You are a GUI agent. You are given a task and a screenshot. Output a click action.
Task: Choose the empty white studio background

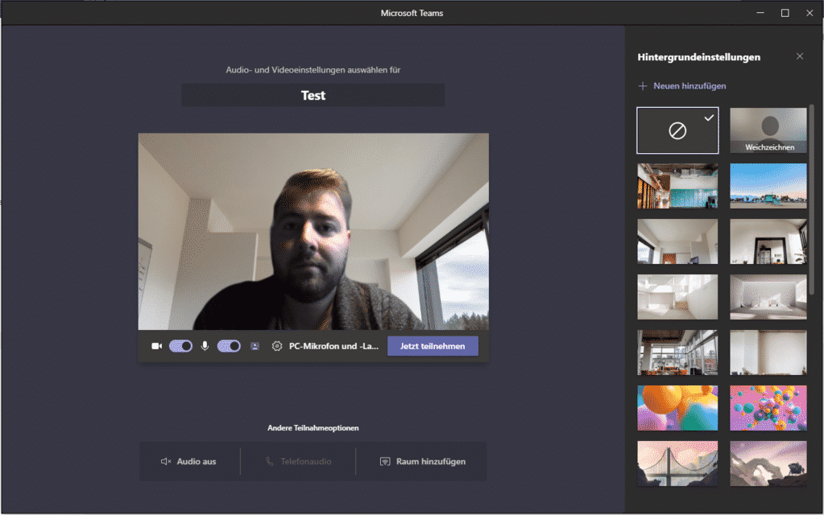768,297
